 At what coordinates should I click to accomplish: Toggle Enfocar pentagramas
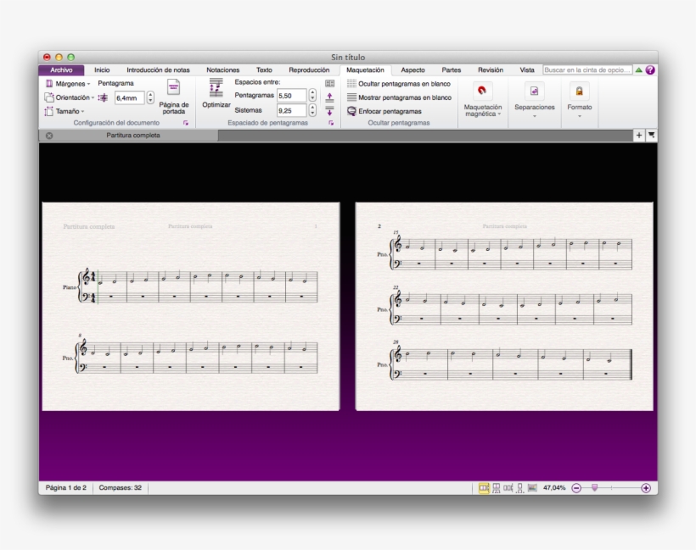[384, 111]
